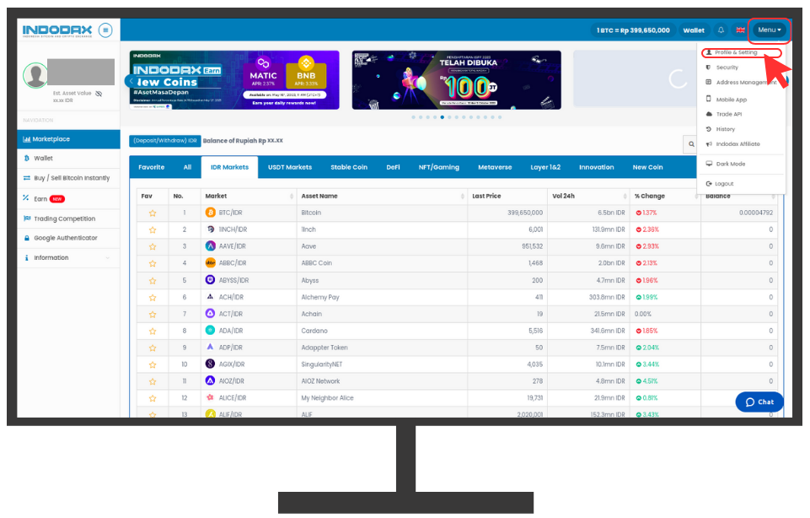Click the ADA/IDR coin icon
This screenshot has height=518, width=810.
[x=210, y=331]
